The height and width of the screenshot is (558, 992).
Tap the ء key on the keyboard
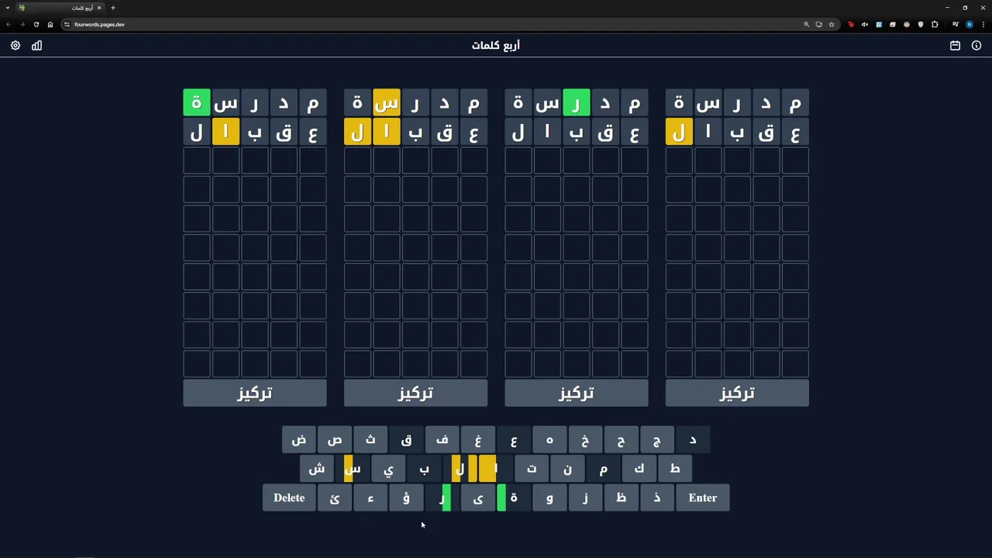(x=370, y=498)
